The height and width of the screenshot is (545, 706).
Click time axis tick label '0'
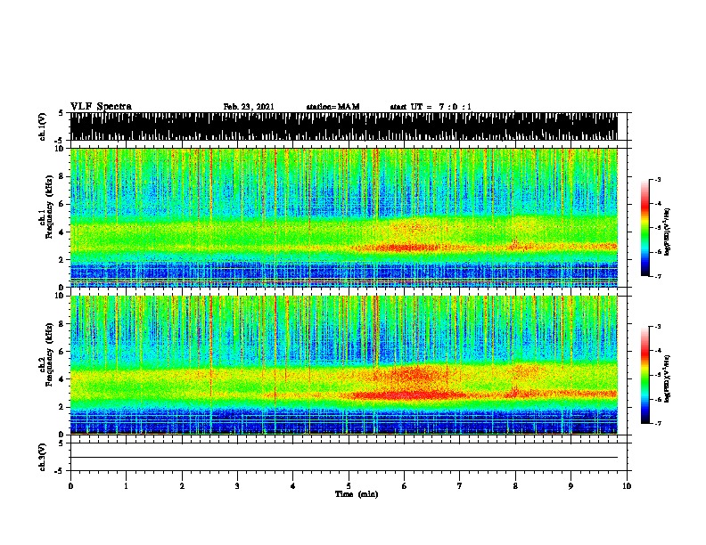(x=70, y=486)
